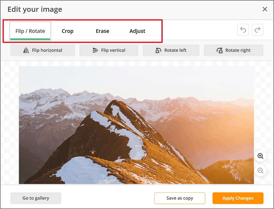The image size is (274, 209).
Task: Rotate the image right
Action: click(x=234, y=50)
